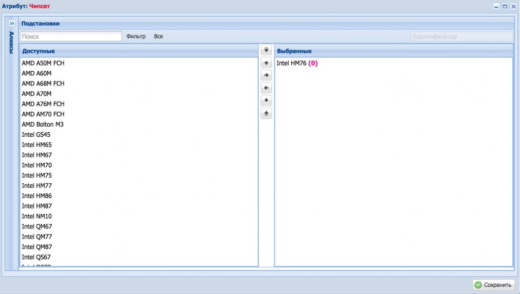This screenshot has height=294, width=520.
Task: Select Intel HM75 entry
Action: pos(139,175)
